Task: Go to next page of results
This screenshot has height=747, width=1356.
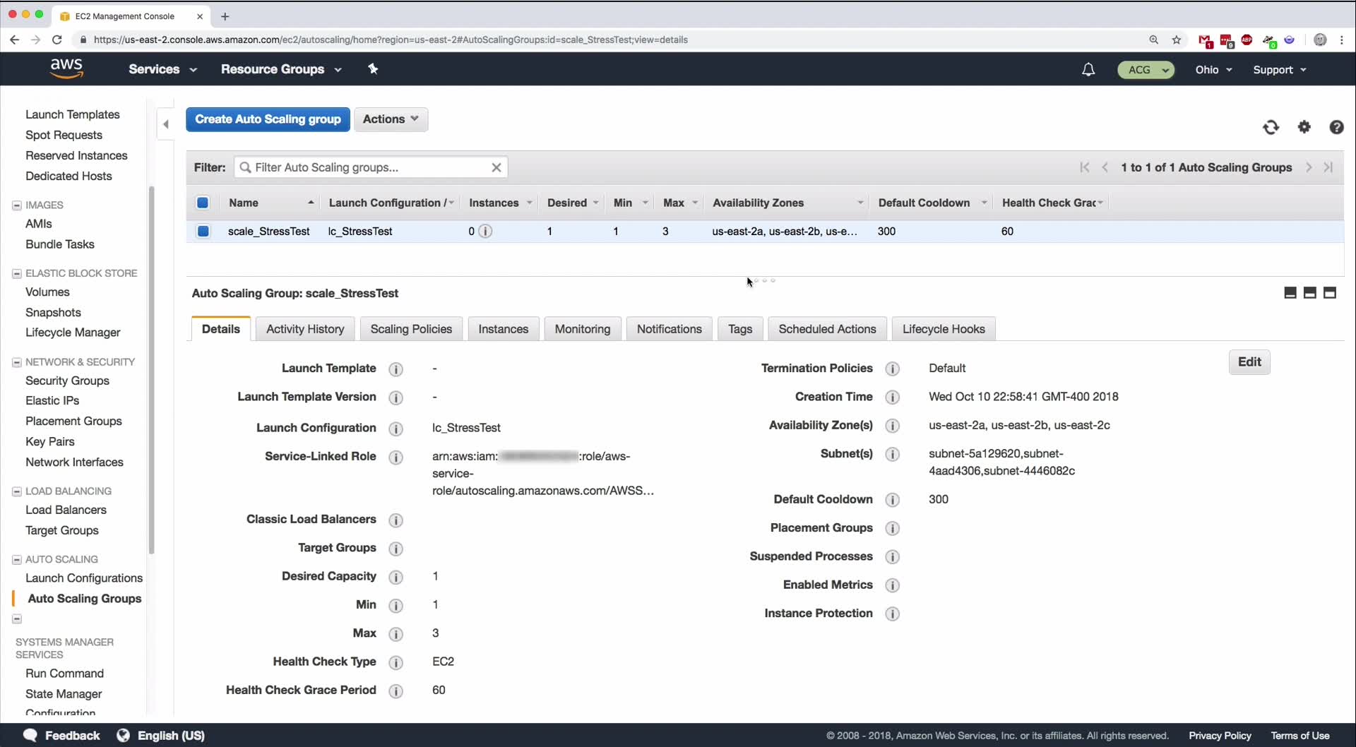Action: pyautogui.click(x=1309, y=167)
